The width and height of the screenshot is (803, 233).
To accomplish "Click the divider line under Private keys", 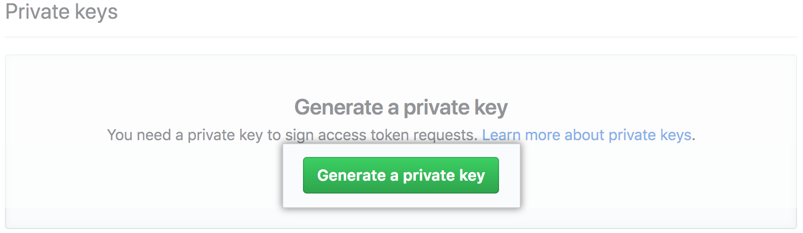I will (401, 37).
